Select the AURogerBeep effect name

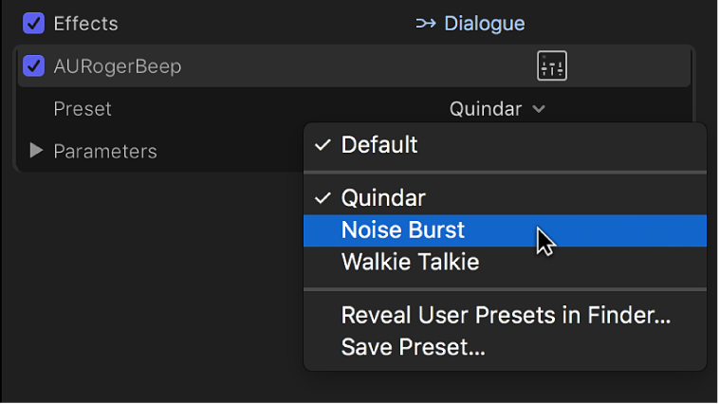tap(118, 66)
